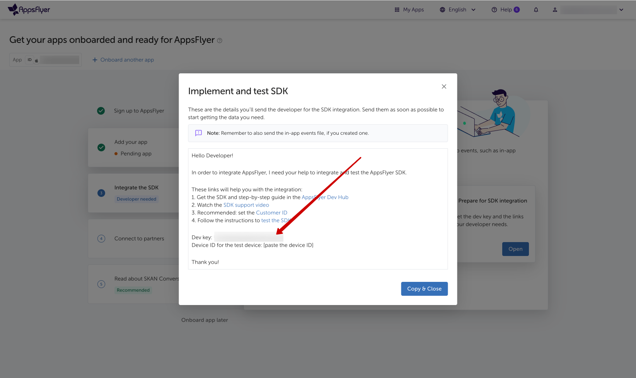The width and height of the screenshot is (636, 378).
Task: Expand the account dropdown chevron
Action: 621,10
